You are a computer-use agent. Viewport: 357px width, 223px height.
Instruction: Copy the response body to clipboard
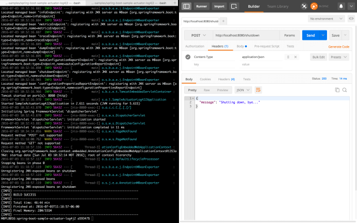(x=337, y=90)
